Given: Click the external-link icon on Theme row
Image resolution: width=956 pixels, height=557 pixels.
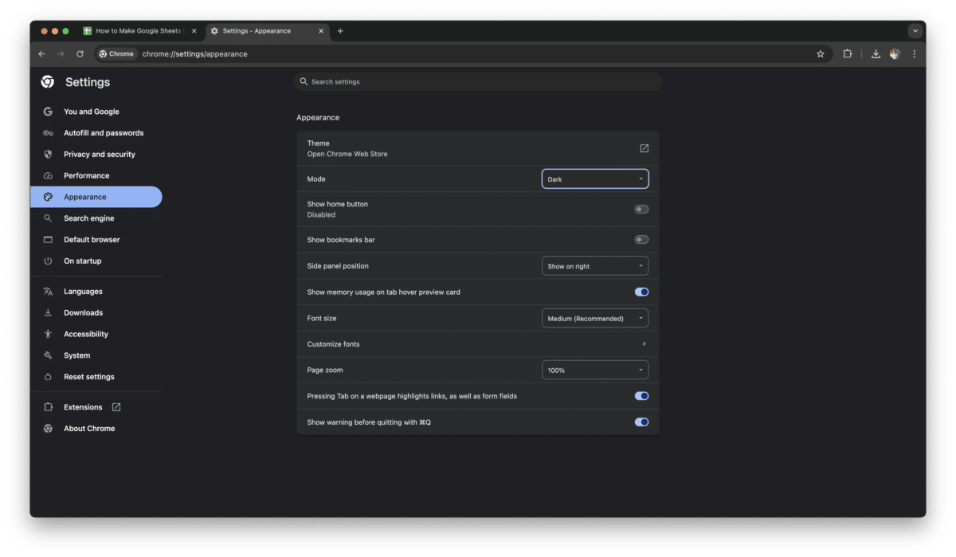Looking at the screenshot, I should tap(642, 147).
